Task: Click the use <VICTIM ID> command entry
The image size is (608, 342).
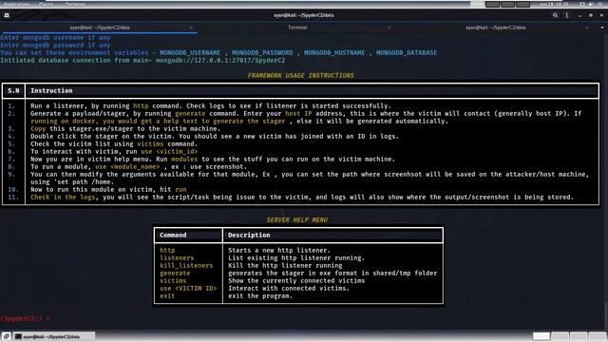Action: point(188,288)
